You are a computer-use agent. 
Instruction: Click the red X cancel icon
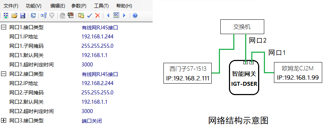tap(98, 15)
